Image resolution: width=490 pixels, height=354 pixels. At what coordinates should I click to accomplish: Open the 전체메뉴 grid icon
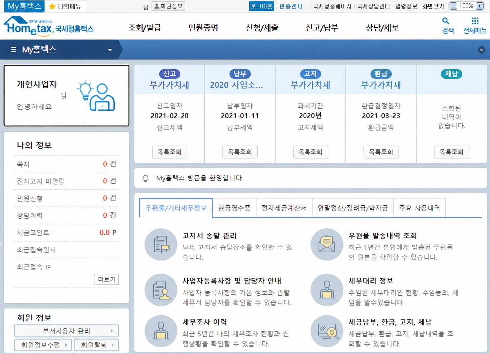(475, 21)
